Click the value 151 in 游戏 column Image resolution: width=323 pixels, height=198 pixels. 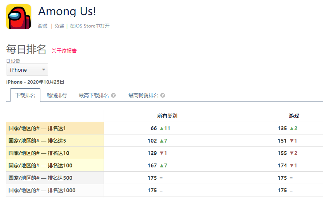pos(282,141)
